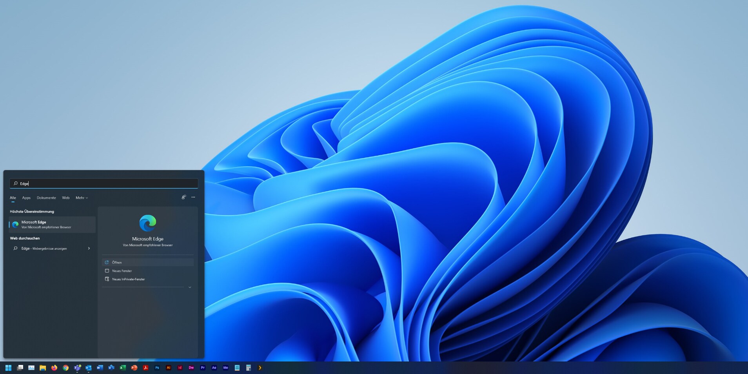The height and width of the screenshot is (374, 748).
Task: Click the orange chevron taskbar icon
Action: coord(260,368)
